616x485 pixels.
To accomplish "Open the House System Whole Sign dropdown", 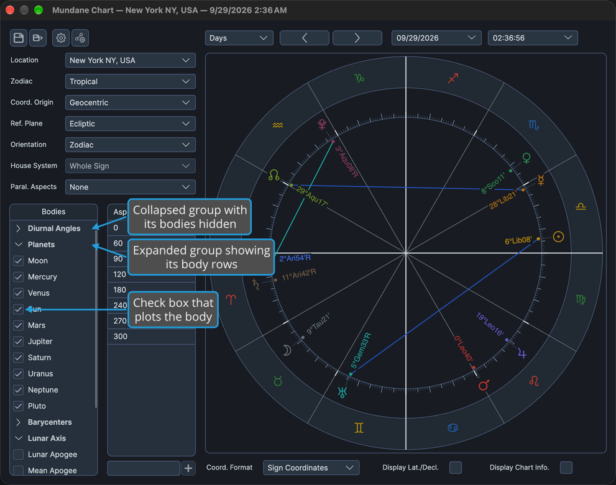I will pyautogui.click(x=131, y=166).
